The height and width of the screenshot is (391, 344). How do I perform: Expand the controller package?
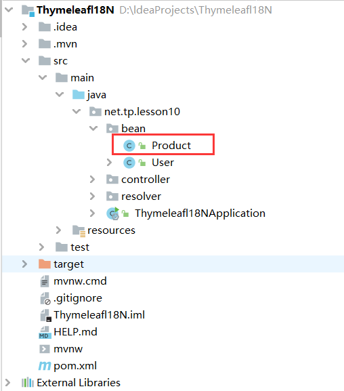pos(92,180)
